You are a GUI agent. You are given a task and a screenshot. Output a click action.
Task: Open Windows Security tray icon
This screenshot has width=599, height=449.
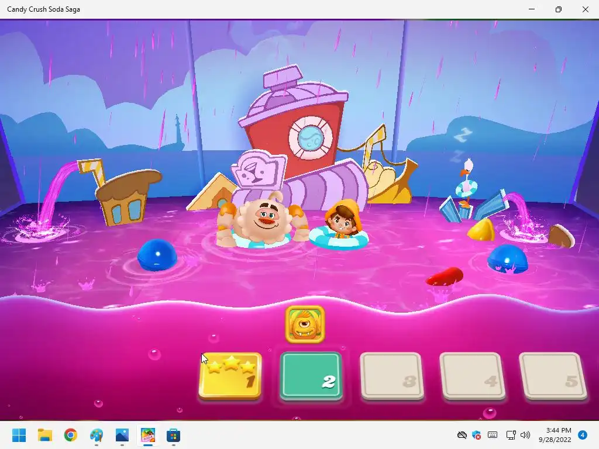(x=476, y=435)
